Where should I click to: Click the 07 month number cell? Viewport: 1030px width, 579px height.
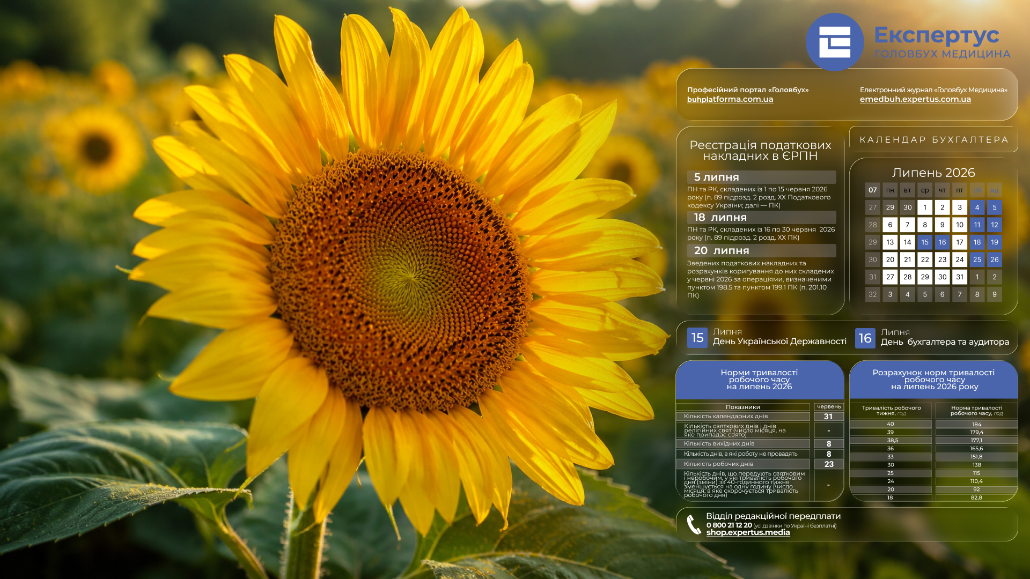click(873, 190)
